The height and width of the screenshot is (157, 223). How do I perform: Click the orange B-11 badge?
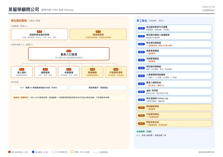141,124
